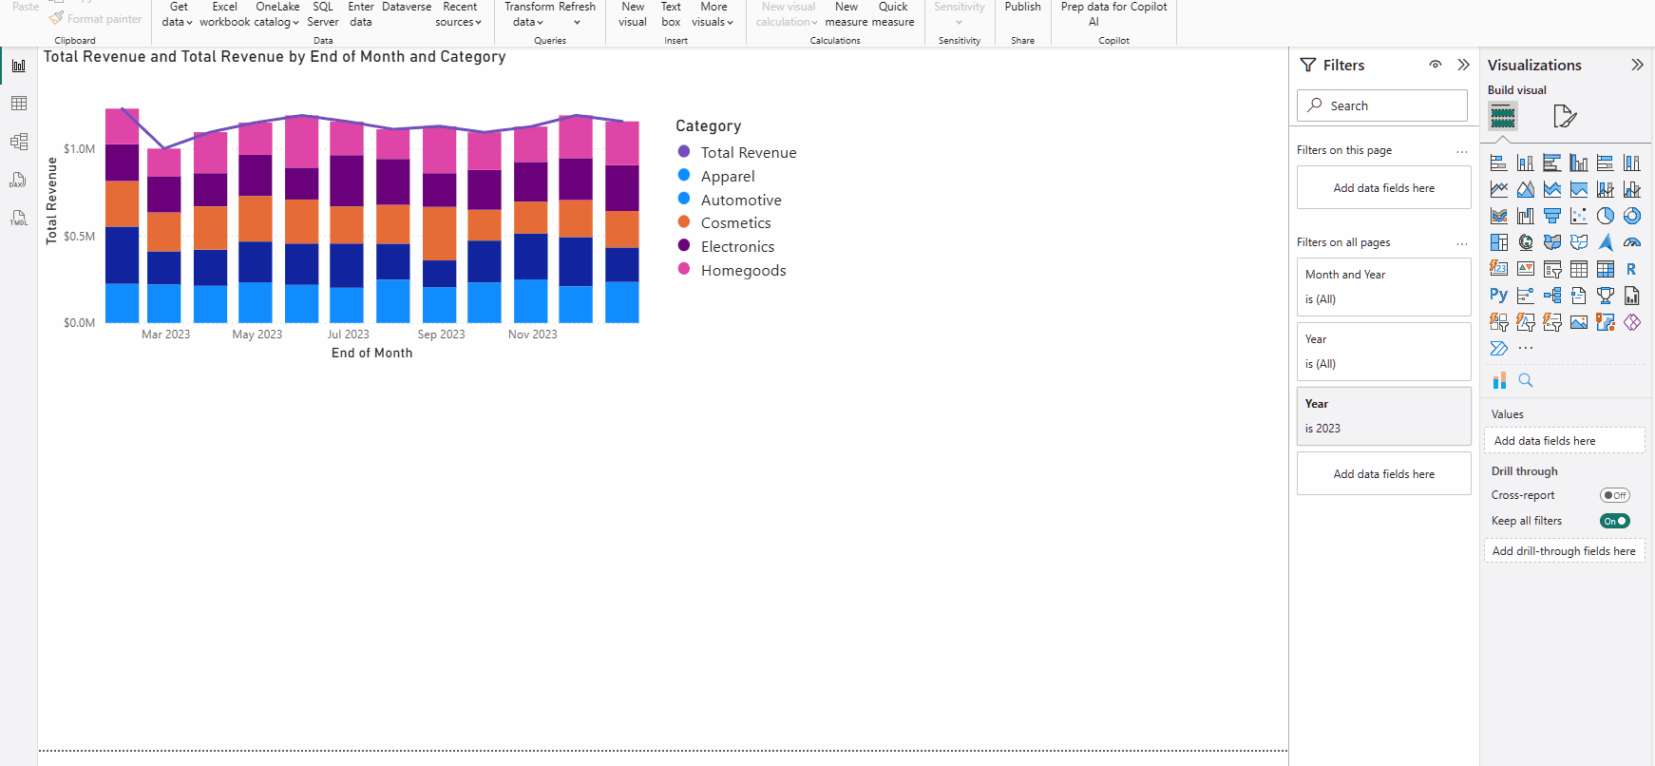The width and height of the screenshot is (1655, 766).
Task: Switch to the Build visual tab icon
Action: coord(1503,116)
